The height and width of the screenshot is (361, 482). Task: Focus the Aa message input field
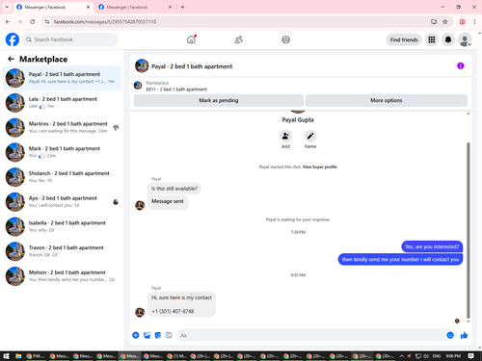[310, 335]
